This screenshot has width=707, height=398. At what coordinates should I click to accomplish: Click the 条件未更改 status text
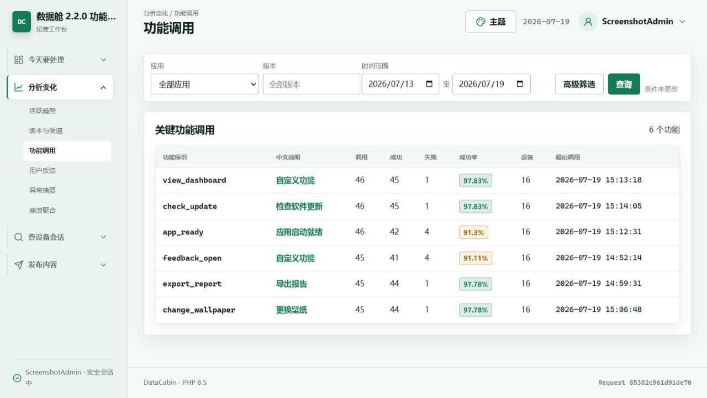point(661,88)
